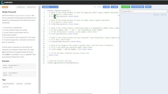
Task: Click the input field containing "password123!!!!"
Action: tap(144, 11)
